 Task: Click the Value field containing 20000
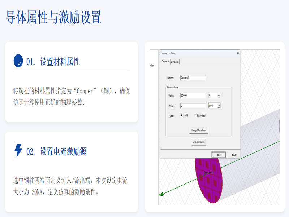[x=193, y=96]
